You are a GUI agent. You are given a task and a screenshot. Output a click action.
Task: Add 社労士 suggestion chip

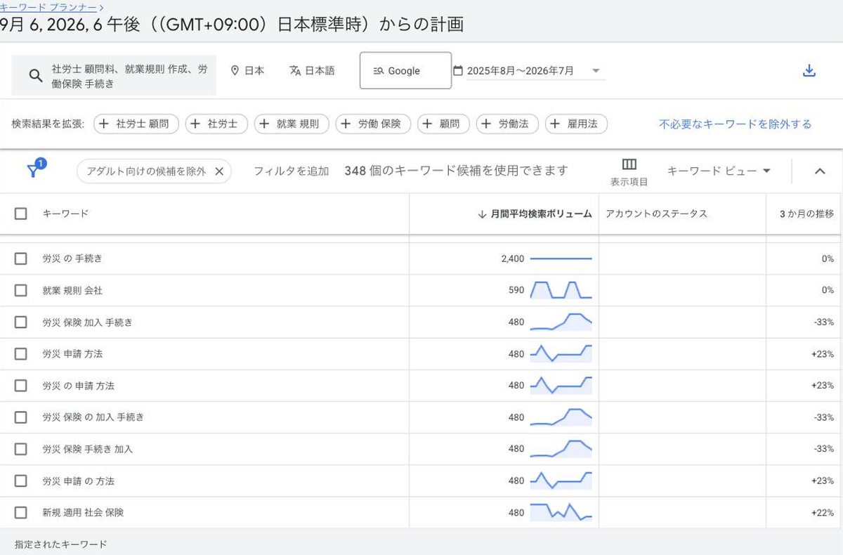tap(216, 124)
